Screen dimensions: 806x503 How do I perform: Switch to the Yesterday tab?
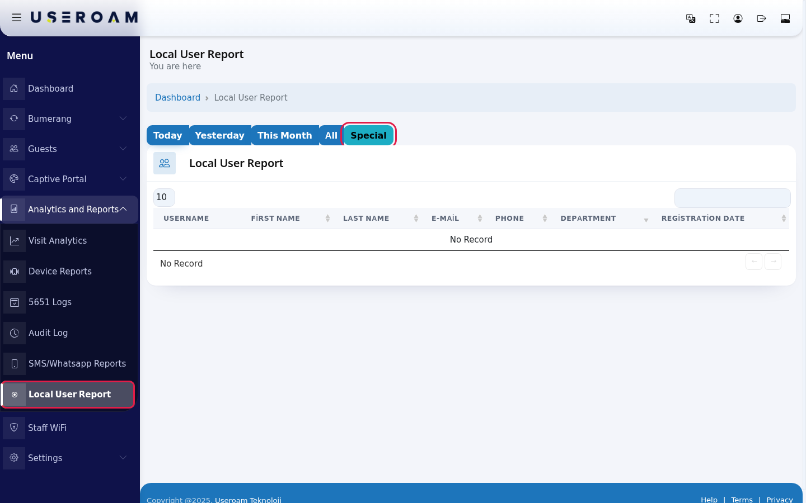coord(220,135)
